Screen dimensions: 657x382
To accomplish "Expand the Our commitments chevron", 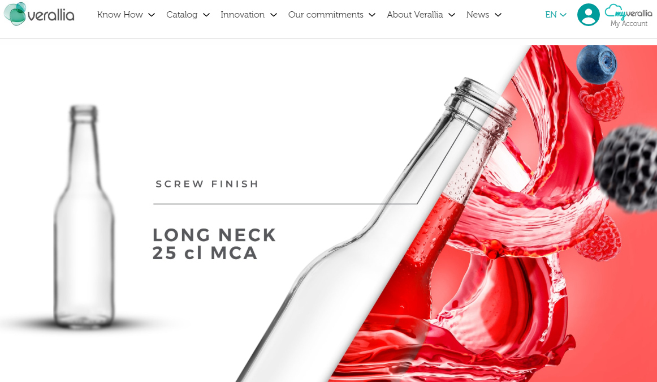I will [372, 15].
